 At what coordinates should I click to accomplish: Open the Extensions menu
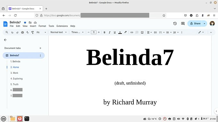coord(62,26)
